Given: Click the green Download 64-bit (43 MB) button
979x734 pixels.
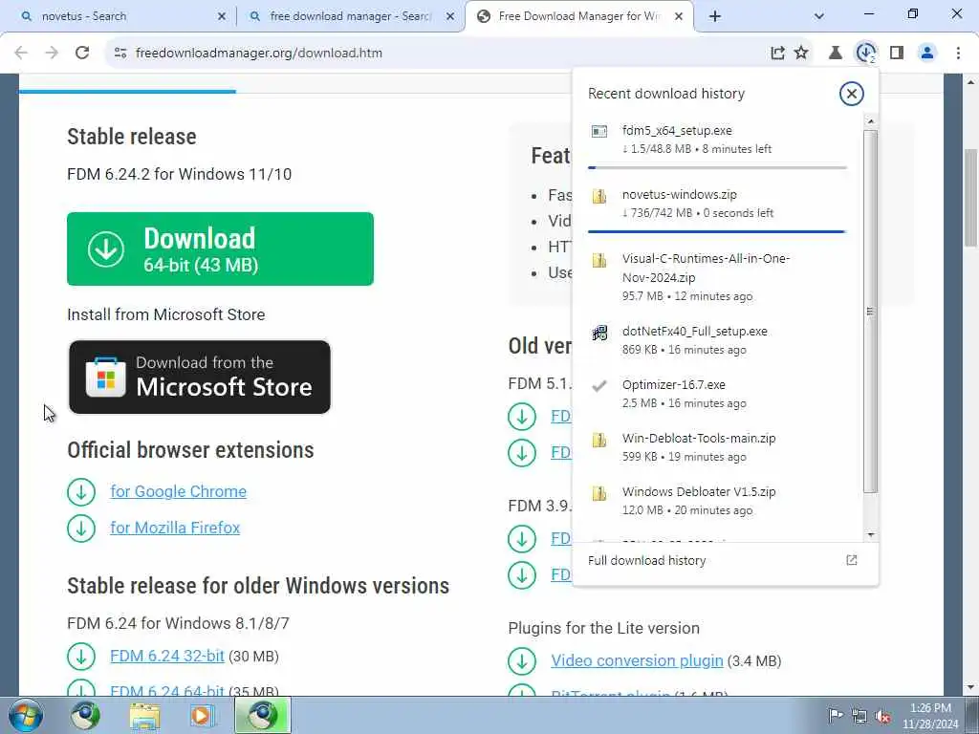Looking at the screenshot, I should 221,249.
